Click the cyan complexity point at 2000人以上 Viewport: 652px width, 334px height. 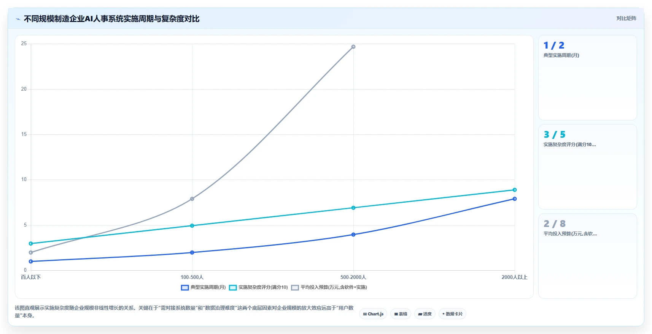pos(515,190)
